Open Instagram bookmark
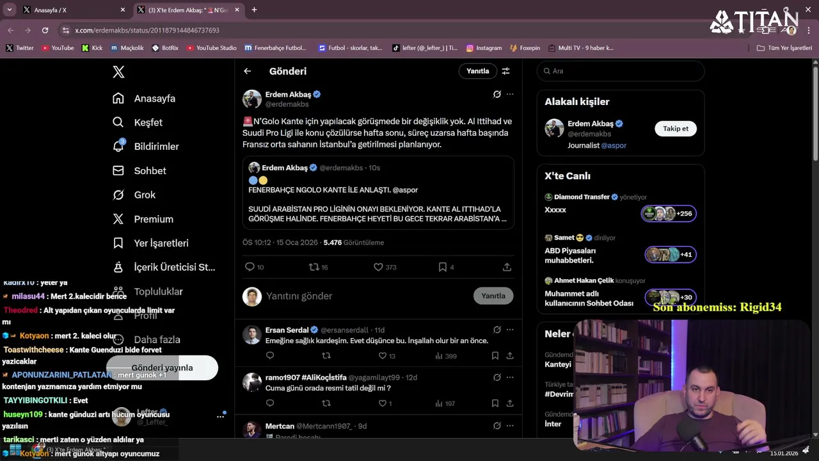 tap(484, 48)
